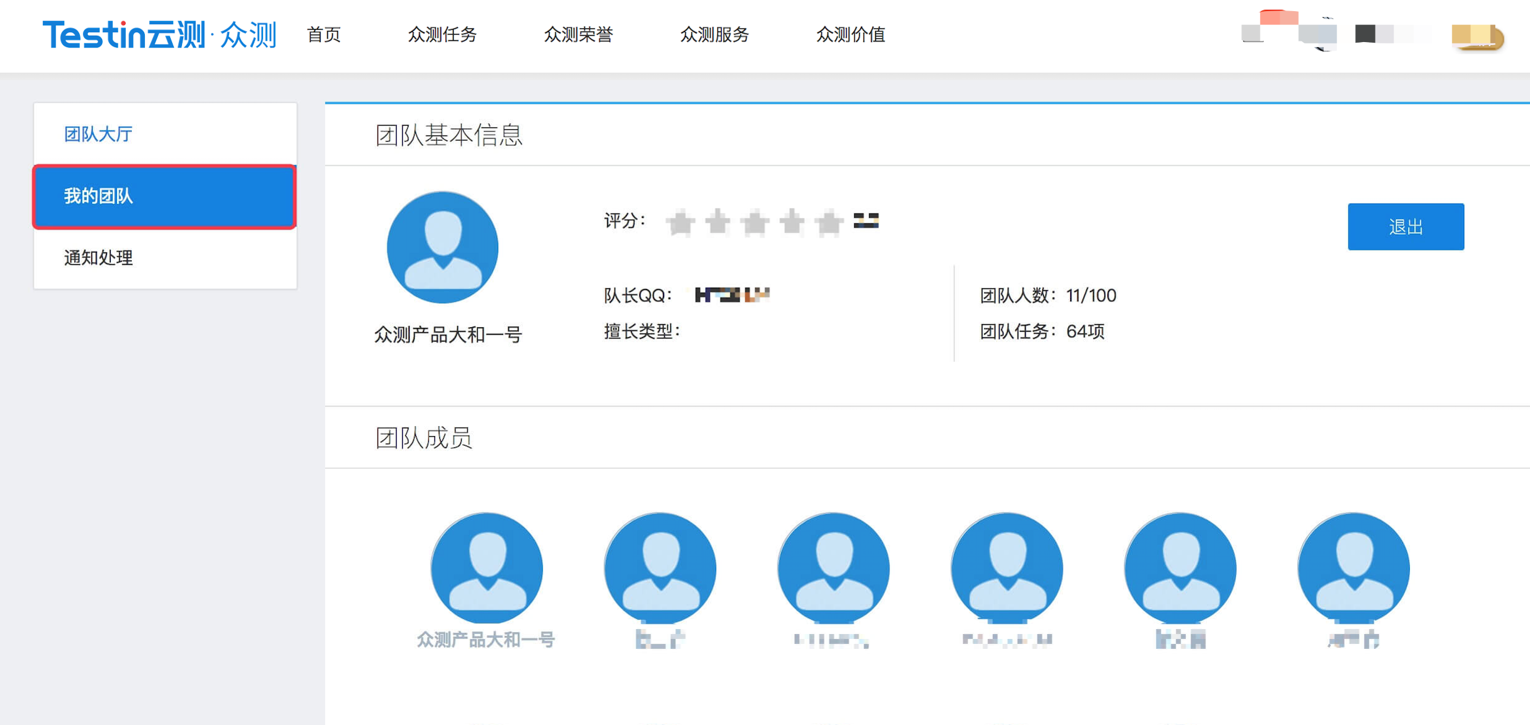Screen dimensions: 1530x725
Task: Click the sixth team member avatar
Action: (1353, 568)
